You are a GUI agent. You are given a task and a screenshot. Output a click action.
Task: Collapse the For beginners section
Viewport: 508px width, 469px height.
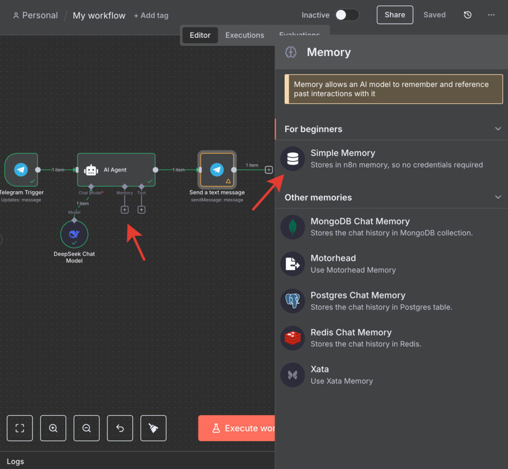click(x=498, y=129)
